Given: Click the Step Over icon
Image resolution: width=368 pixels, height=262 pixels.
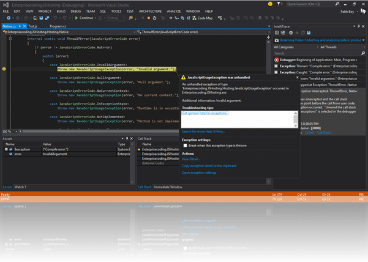Looking at the screenshot, I should tap(182, 18).
